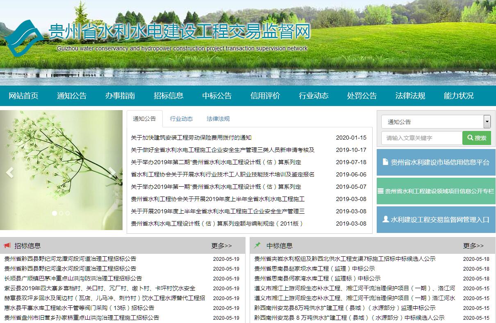The image size is (496, 323).
Task: Open notice 关于加快建筑安装工程劳动保险费用拨付的通知
Action: [x=191, y=138]
